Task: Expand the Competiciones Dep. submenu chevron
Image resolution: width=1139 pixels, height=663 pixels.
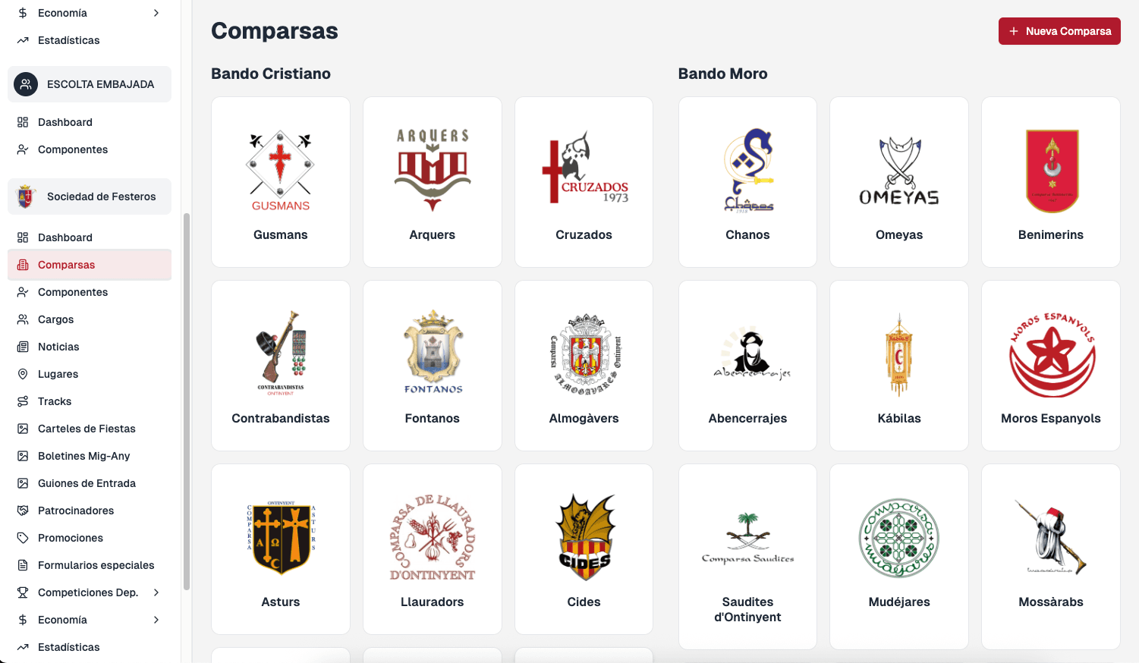Action: tap(156, 592)
